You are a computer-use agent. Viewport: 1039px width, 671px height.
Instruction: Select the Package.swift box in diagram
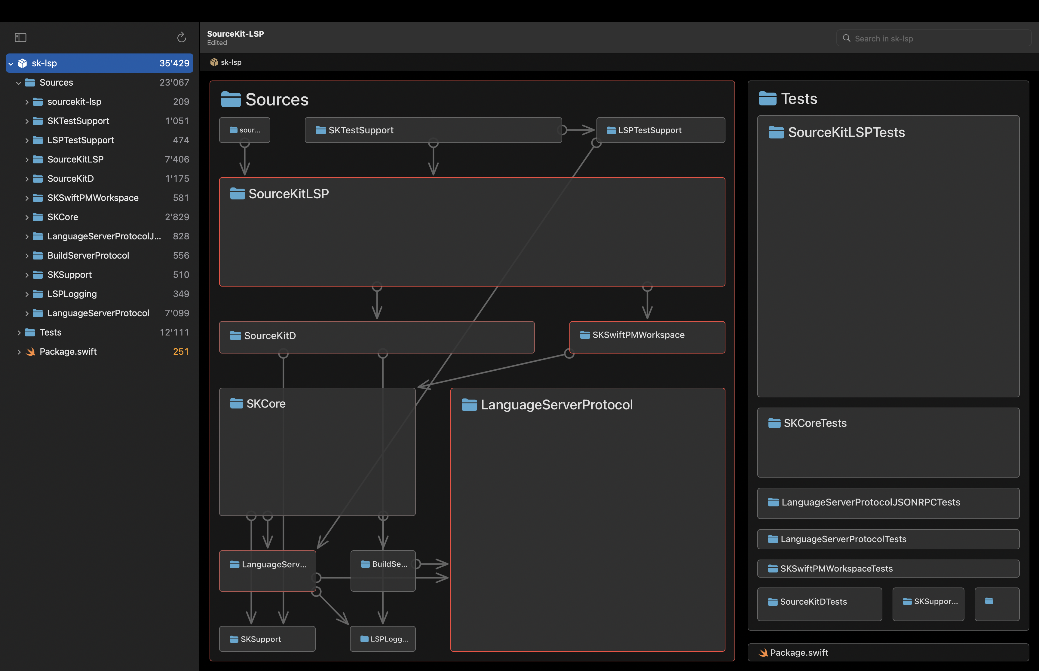coord(888,653)
